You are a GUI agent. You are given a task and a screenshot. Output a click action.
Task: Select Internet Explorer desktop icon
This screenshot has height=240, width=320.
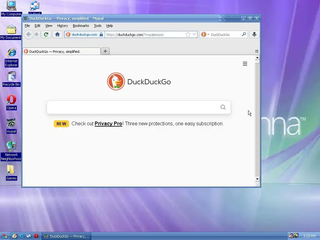click(12, 57)
